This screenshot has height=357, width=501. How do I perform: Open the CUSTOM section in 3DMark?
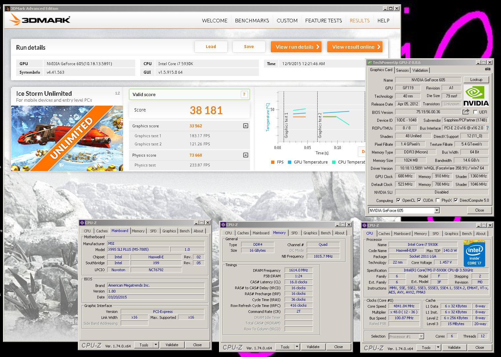[x=287, y=20]
